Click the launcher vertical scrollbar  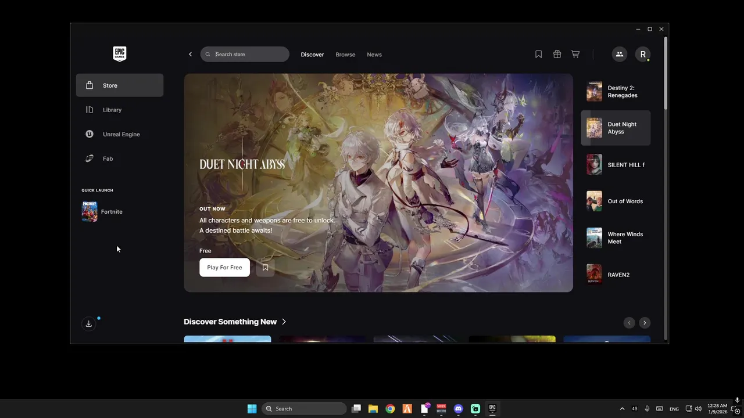(x=666, y=73)
